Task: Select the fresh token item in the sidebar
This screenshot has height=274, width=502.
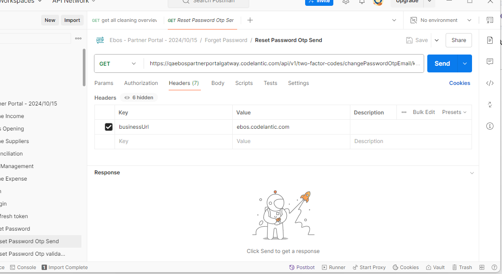Action: (14, 216)
